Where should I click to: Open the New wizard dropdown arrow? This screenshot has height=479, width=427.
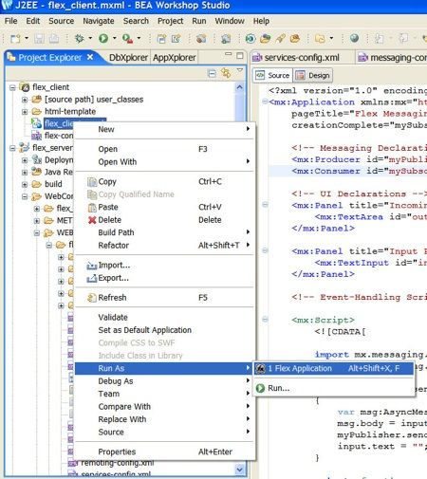pos(27,38)
